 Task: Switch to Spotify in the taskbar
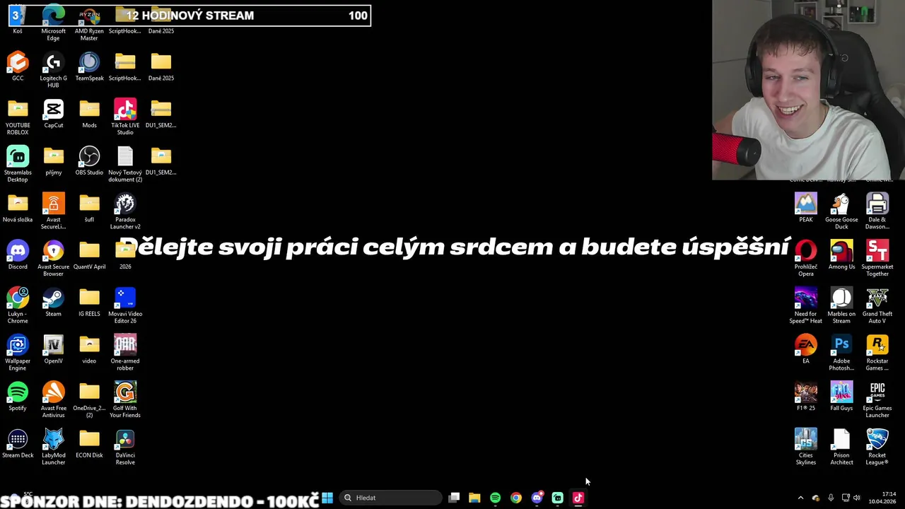(495, 498)
